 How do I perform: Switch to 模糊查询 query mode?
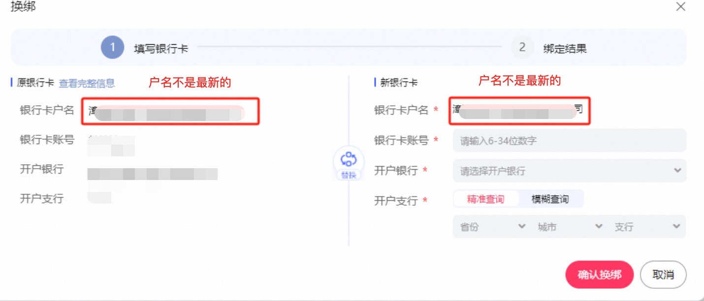pos(551,199)
